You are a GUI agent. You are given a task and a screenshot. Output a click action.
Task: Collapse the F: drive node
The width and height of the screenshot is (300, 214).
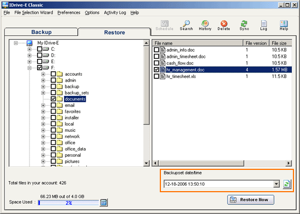[x=29, y=68]
